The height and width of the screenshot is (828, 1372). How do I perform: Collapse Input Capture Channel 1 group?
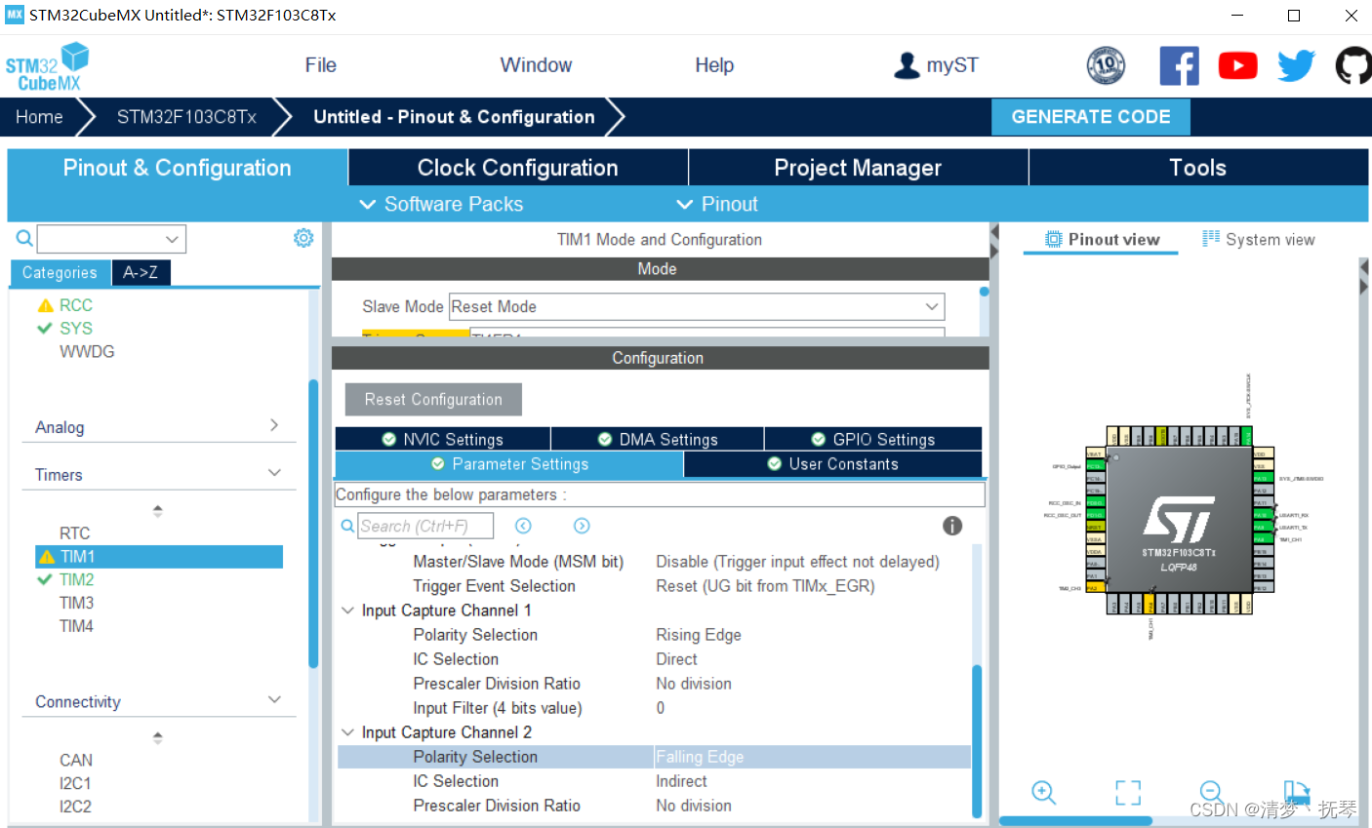point(347,611)
